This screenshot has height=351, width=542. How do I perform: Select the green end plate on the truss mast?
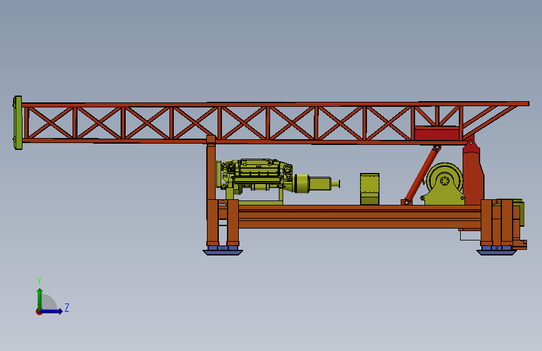[x=18, y=122]
